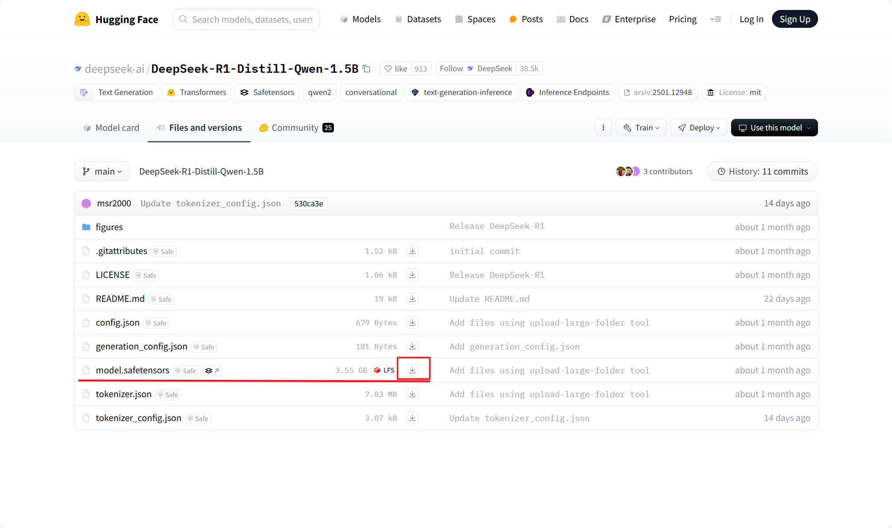892x528 pixels.
Task: Select the text-generation-inference tag
Action: tap(461, 92)
